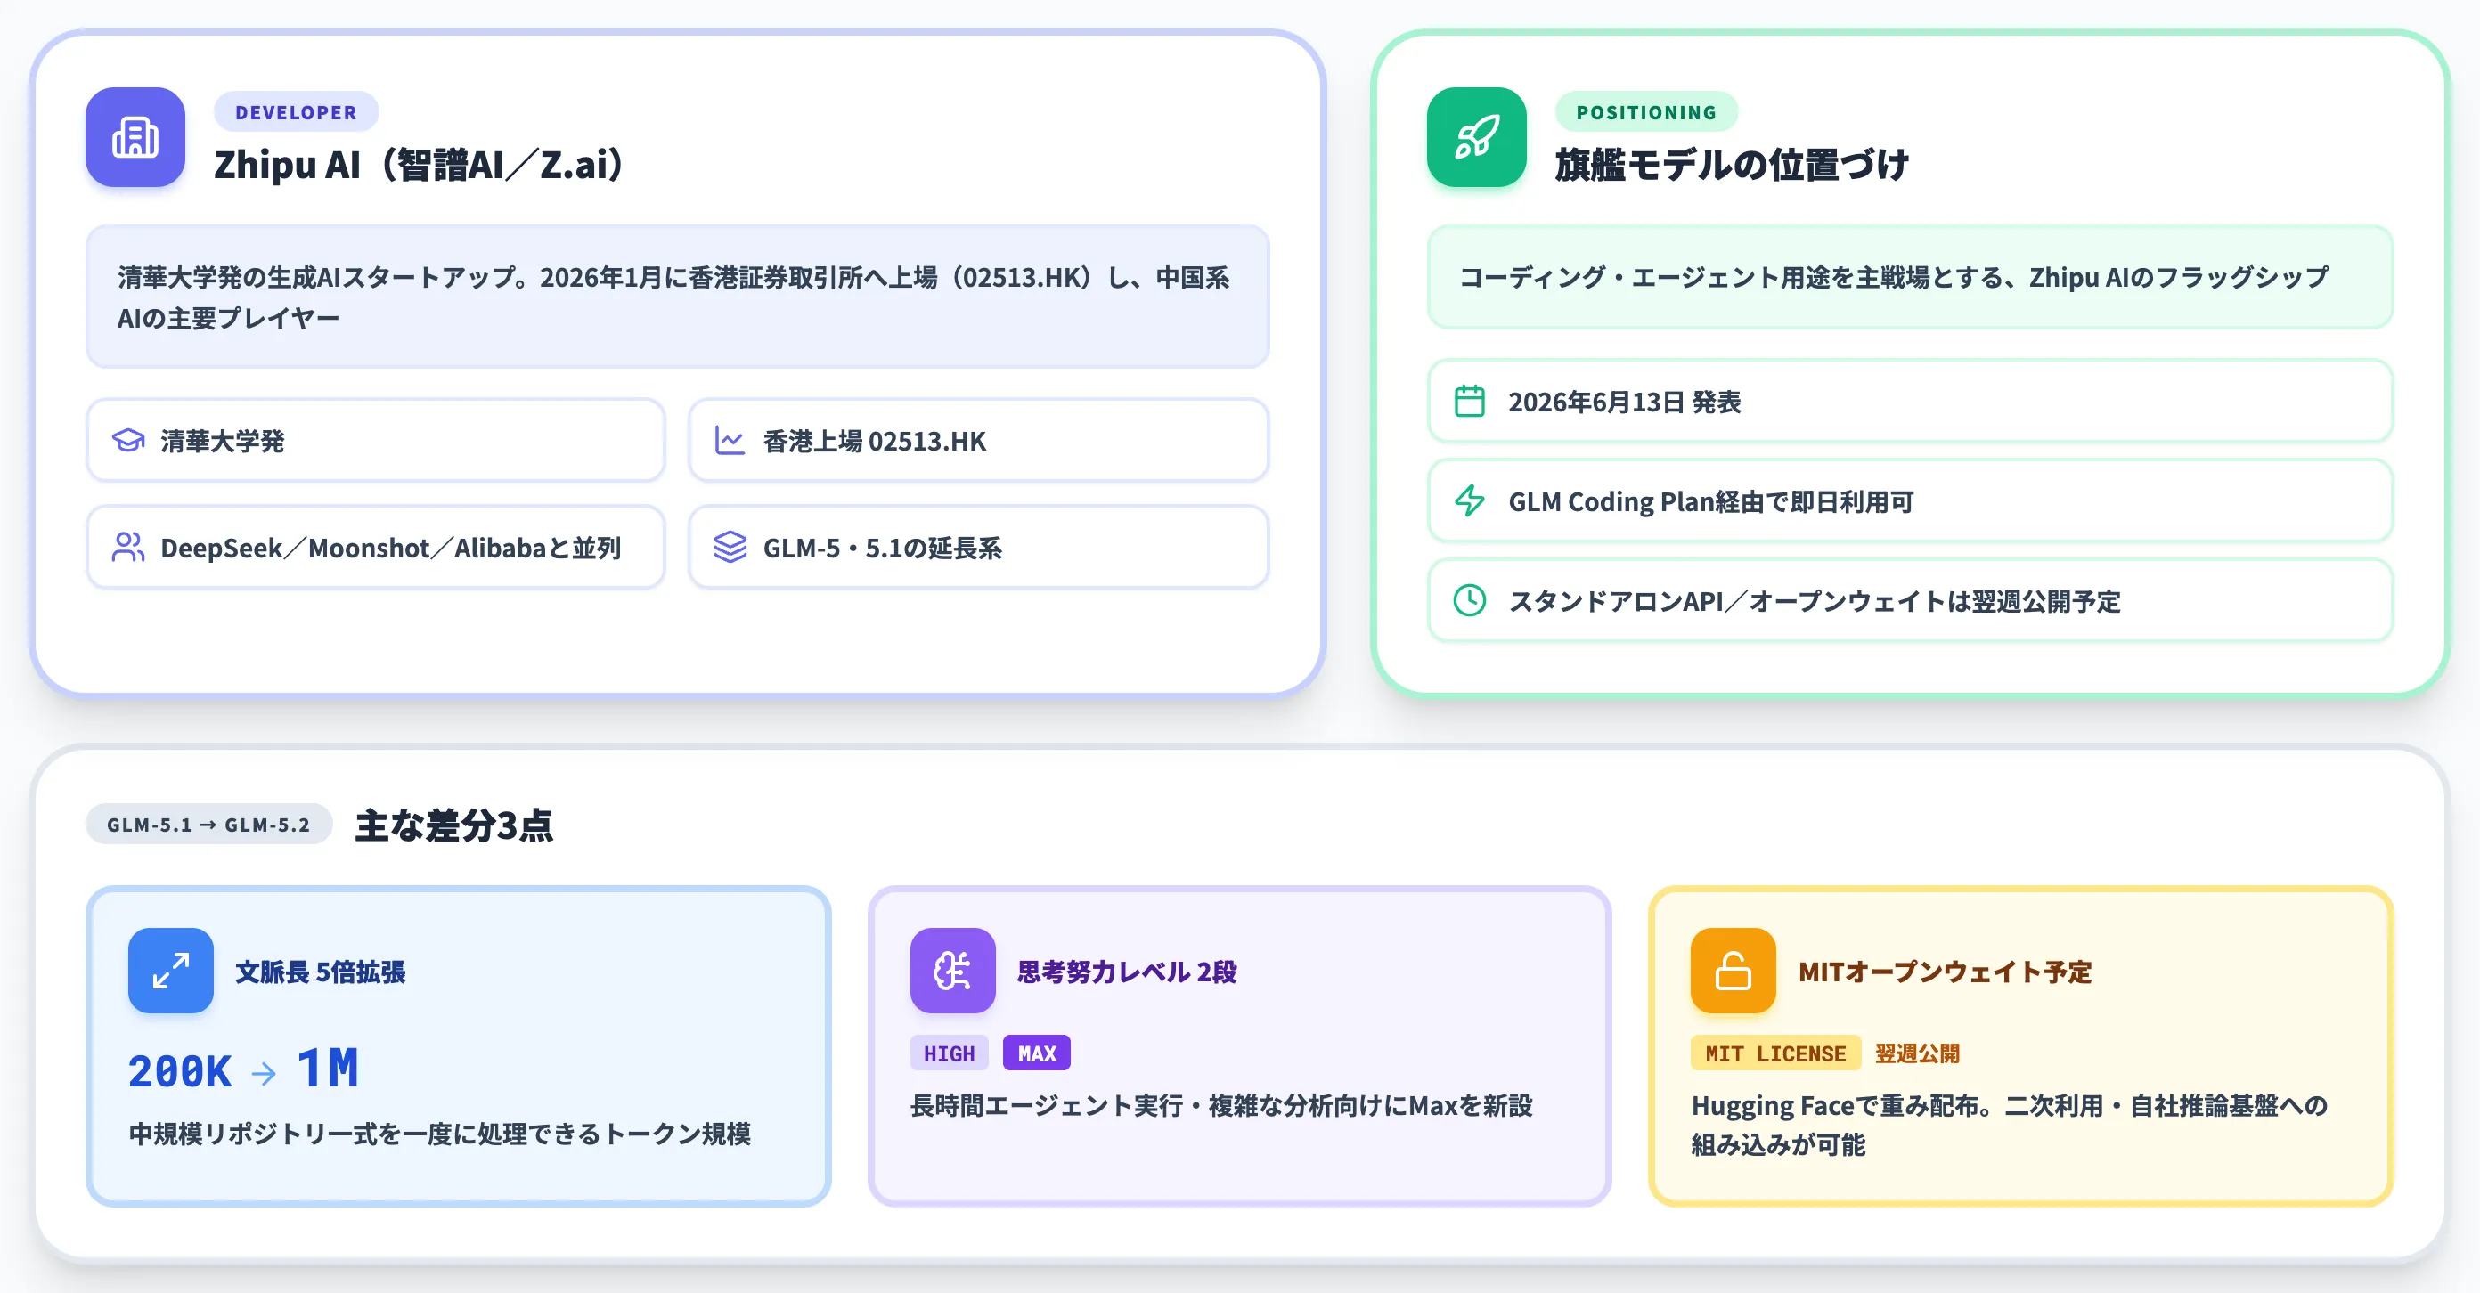Click the people icon beside DeepSeek
This screenshot has height=1293, width=2480.
click(x=128, y=548)
